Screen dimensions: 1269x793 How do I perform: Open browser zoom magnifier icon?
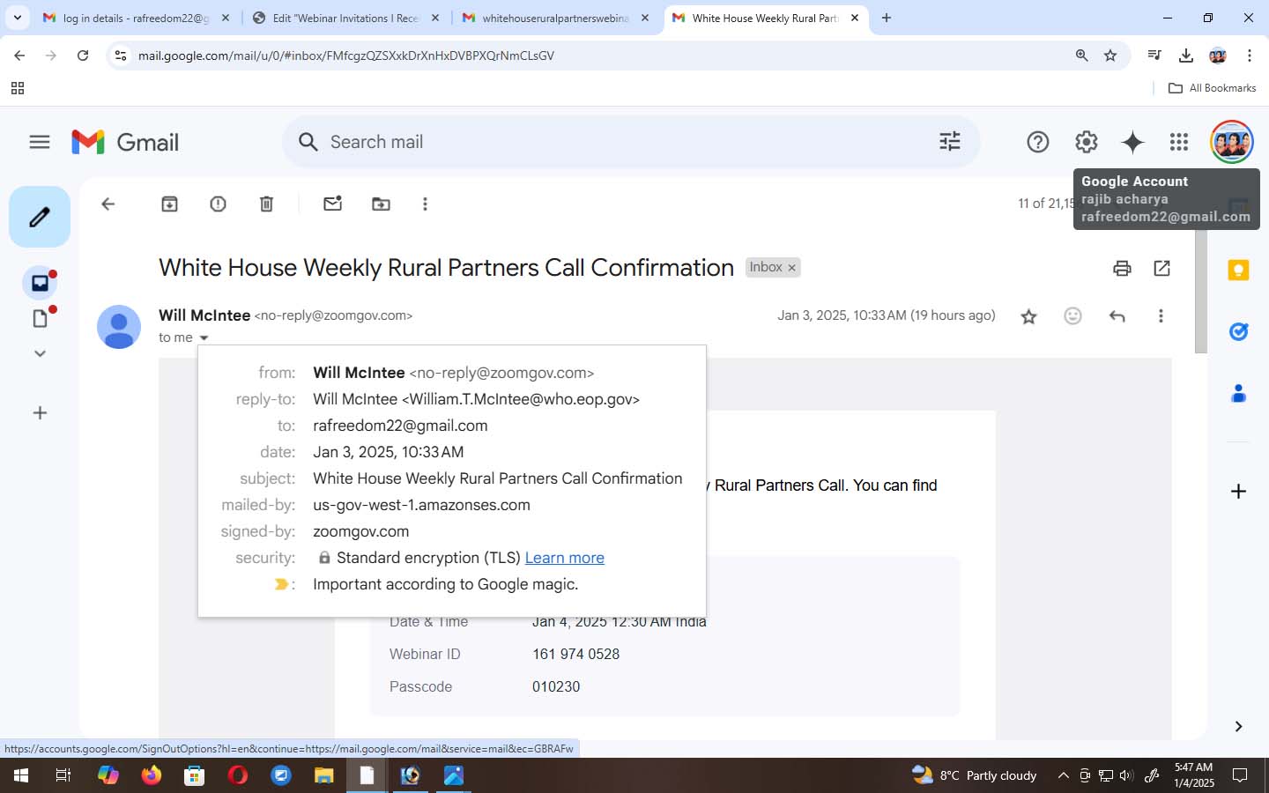tap(1081, 56)
